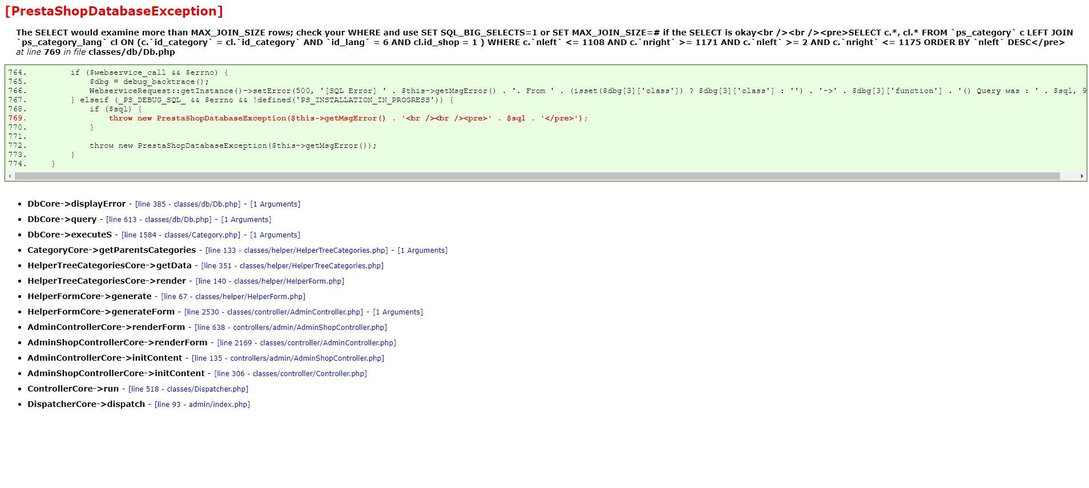The height and width of the screenshot is (488, 1089).
Task: Click code line 767 elseif _PS_DEBUG_SQL_
Action: coord(262,100)
